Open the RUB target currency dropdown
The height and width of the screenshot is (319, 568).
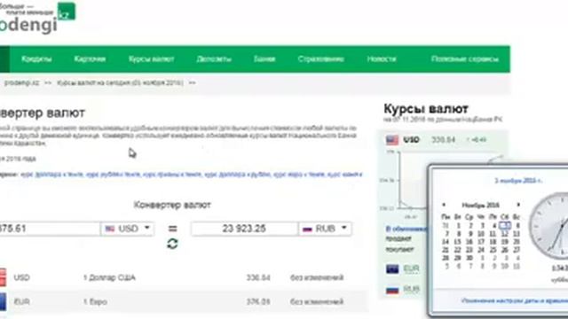point(325,229)
